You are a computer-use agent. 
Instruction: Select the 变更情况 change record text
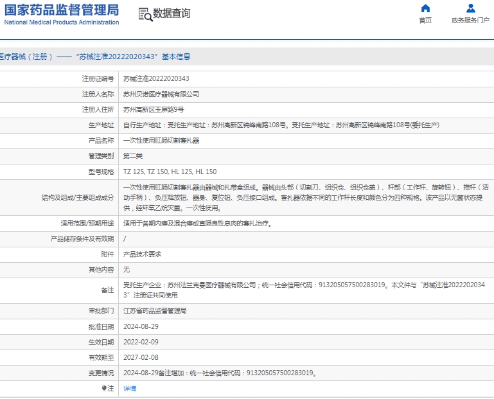[x=220, y=373]
